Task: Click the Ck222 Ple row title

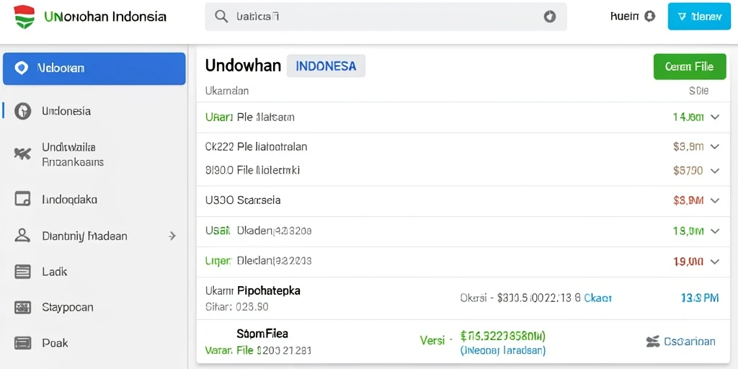Action: pyautogui.click(x=256, y=147)
